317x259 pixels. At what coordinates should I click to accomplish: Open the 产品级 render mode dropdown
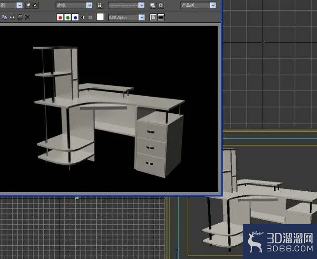(x=199, y=5)
